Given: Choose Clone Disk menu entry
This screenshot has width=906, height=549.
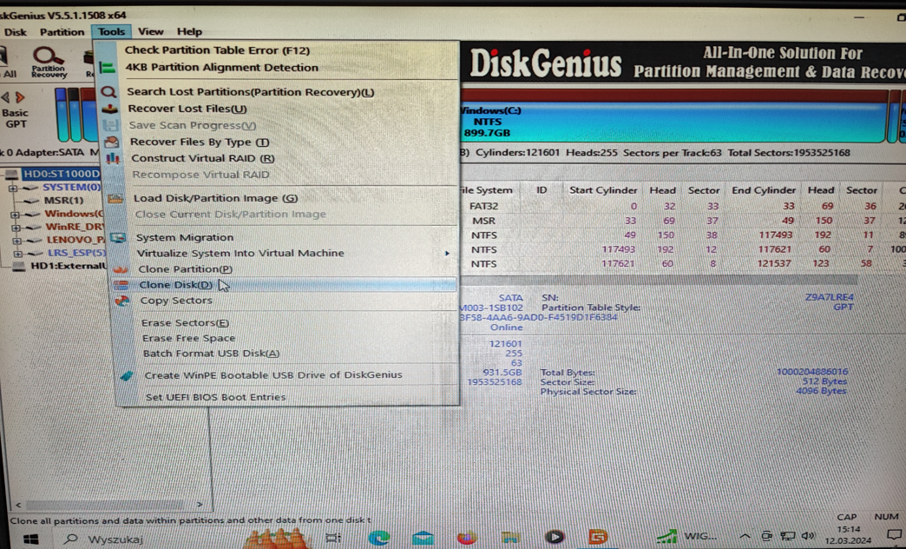Looking at the screenshot, I should click(176, 285).
